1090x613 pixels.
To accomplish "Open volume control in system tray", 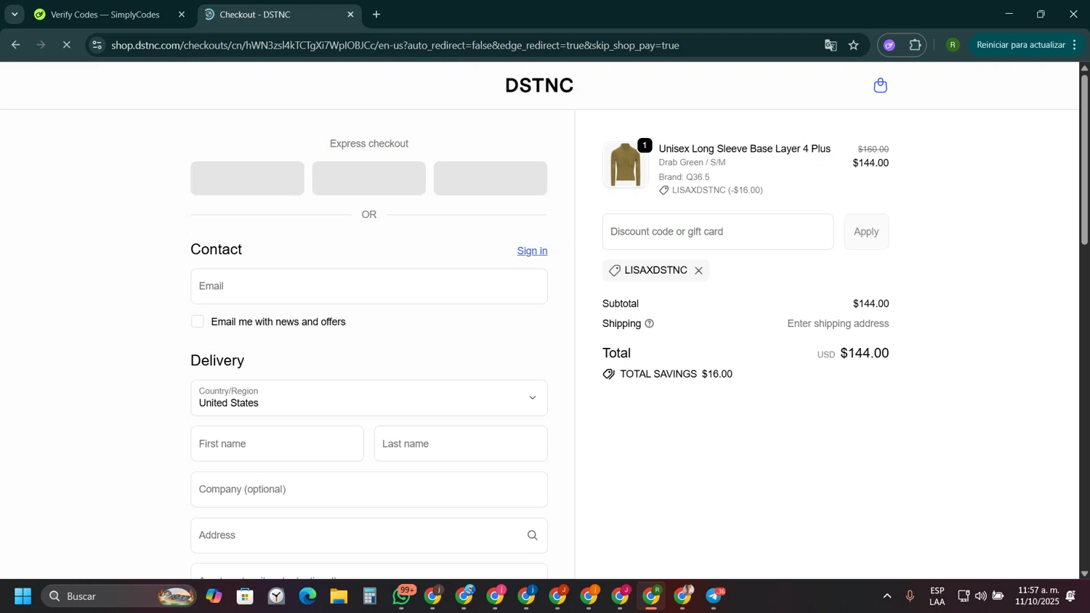I will [x=980, y=596].
